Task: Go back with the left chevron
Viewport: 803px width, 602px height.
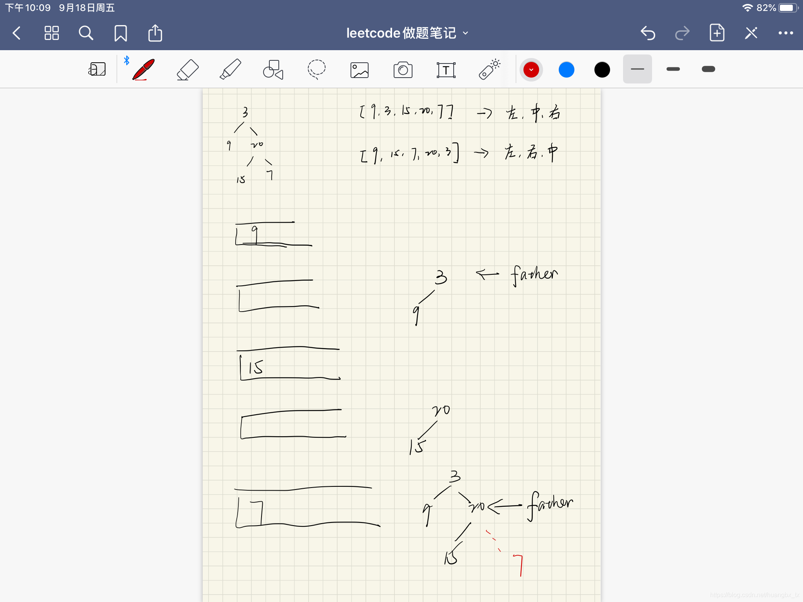Action: (x=16, y=33)
